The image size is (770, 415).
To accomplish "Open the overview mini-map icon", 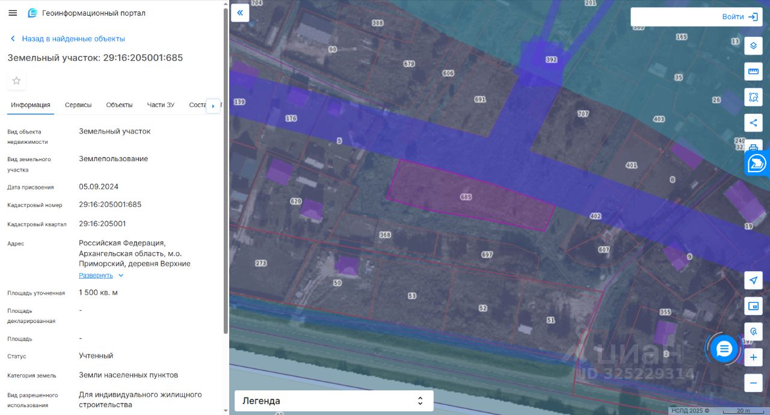I will coord(753,306).
